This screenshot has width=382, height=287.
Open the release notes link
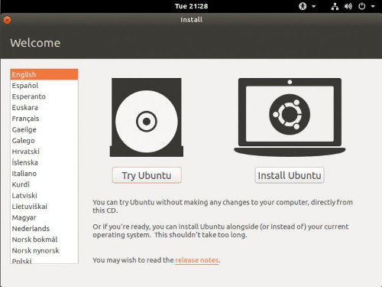coord(197,260)
